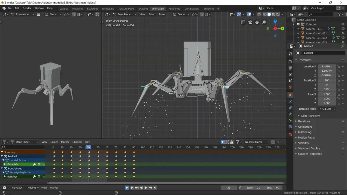
Task: Open the Rotation Mode XYZ Euler dropdown
Action: pyautogui.click(x=327, y=109)
